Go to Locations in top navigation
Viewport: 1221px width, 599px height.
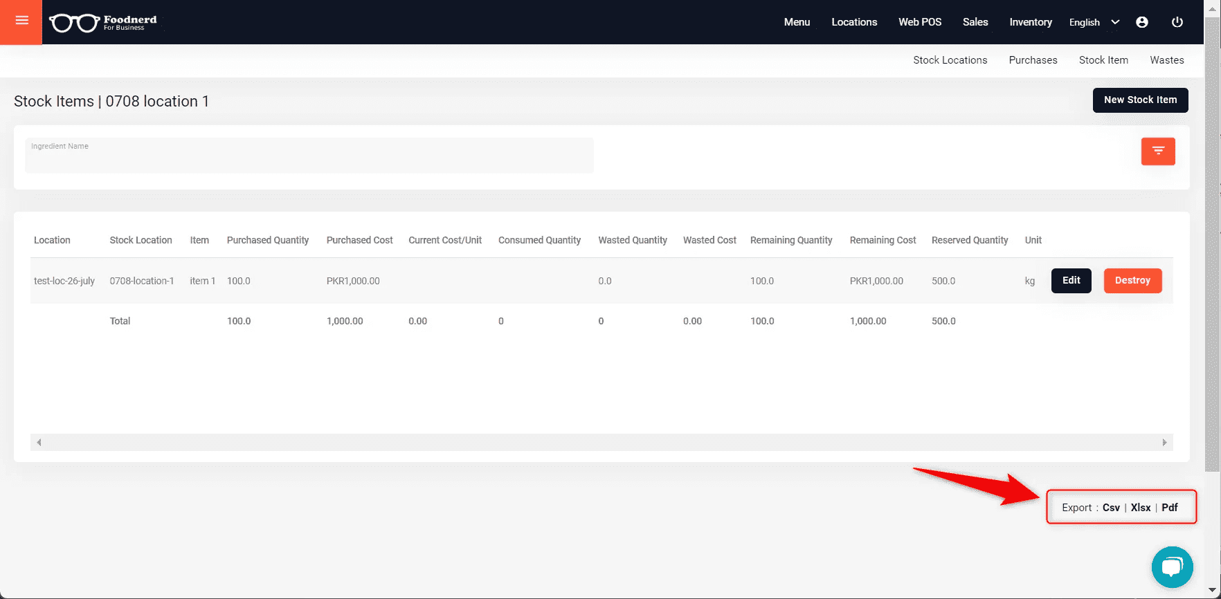854,22
